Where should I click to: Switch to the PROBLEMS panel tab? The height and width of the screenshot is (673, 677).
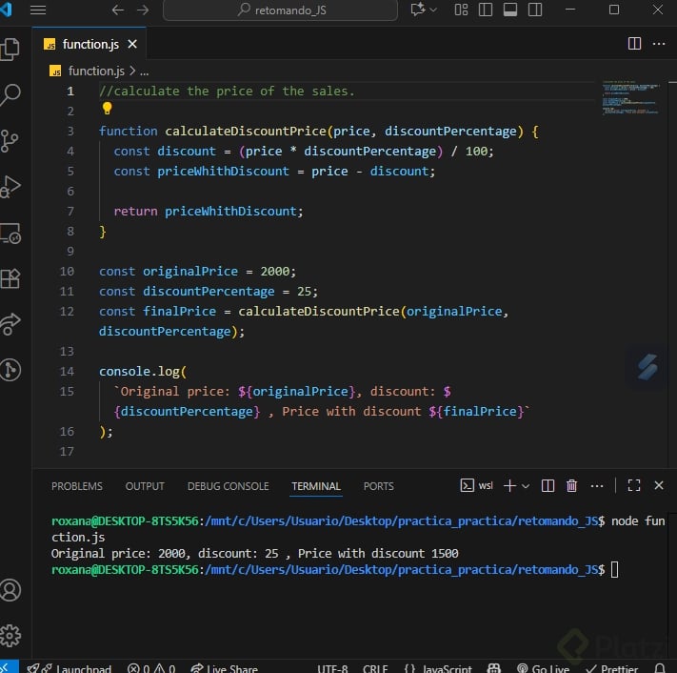pos(77,486)
